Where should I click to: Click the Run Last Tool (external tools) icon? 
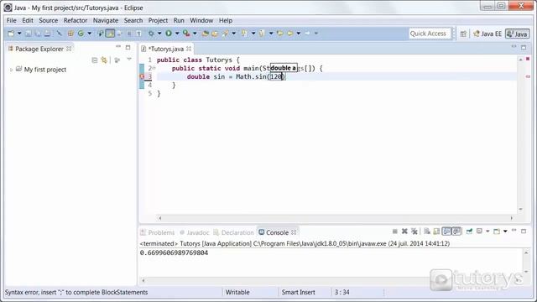[186, 34]
